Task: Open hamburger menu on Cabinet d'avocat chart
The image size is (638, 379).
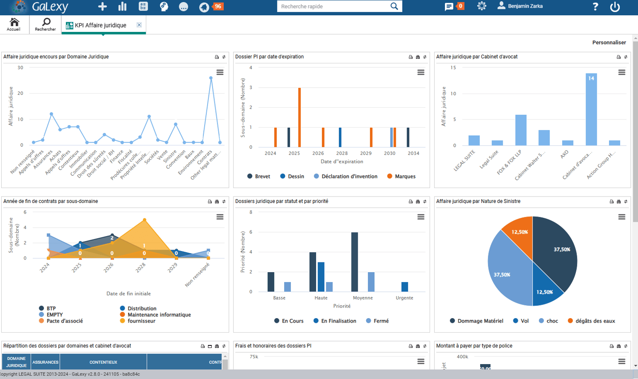Action: [x=621, y=73]
